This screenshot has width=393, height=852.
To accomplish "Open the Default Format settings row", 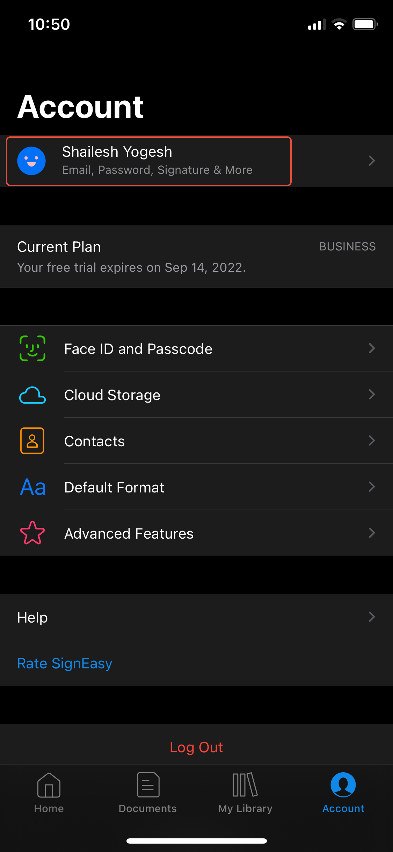I will [x=196, y=487].
